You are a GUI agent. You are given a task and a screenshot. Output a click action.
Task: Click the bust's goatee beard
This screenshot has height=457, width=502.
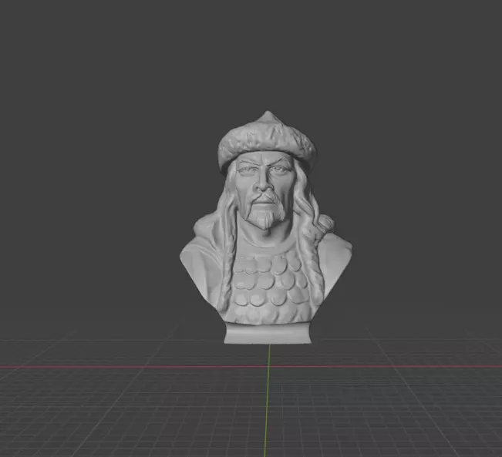pos(265,219)
